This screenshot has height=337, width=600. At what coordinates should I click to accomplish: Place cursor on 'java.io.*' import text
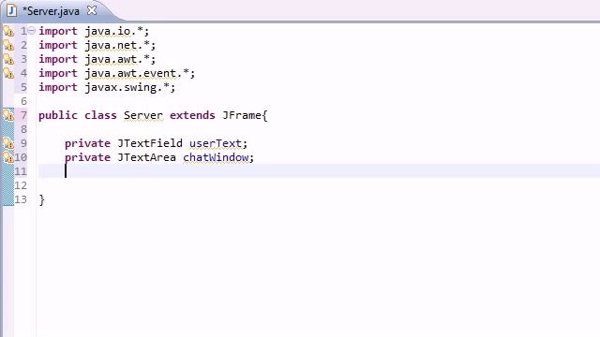coord(113,31)
